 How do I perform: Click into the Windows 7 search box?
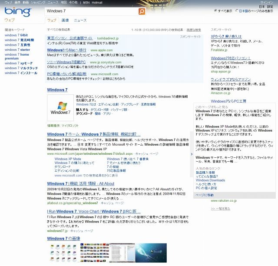91,11
